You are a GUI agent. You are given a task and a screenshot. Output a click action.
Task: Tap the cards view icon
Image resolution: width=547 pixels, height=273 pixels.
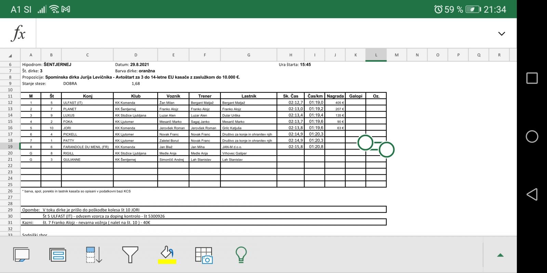click(x=58, y=255)
